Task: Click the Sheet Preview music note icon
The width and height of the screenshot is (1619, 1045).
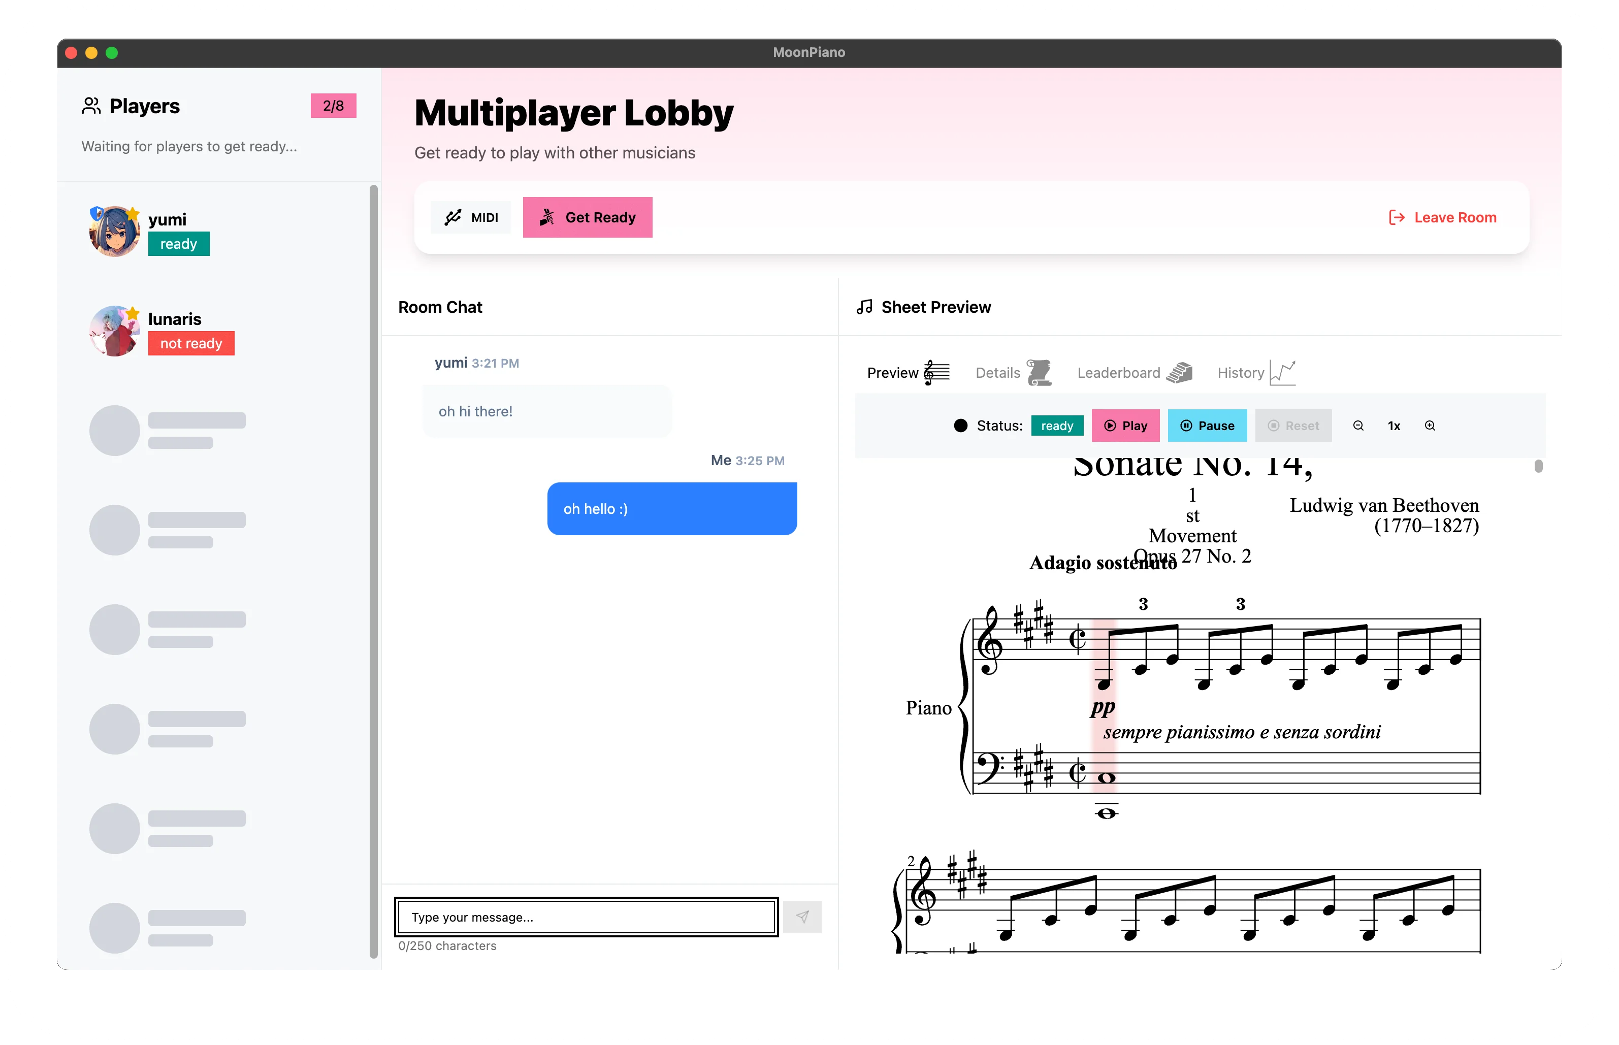Action: point(864,307)
